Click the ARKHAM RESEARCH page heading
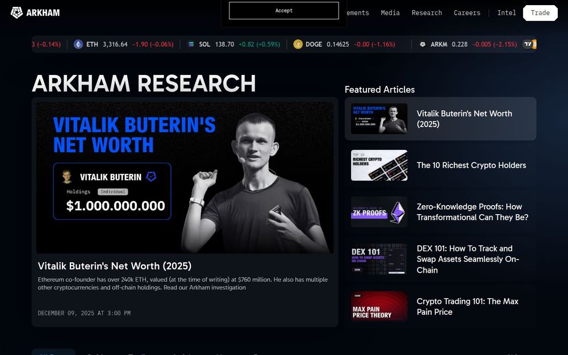 [144, 83]
